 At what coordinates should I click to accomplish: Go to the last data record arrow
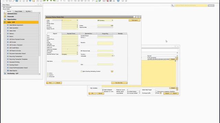54,1
